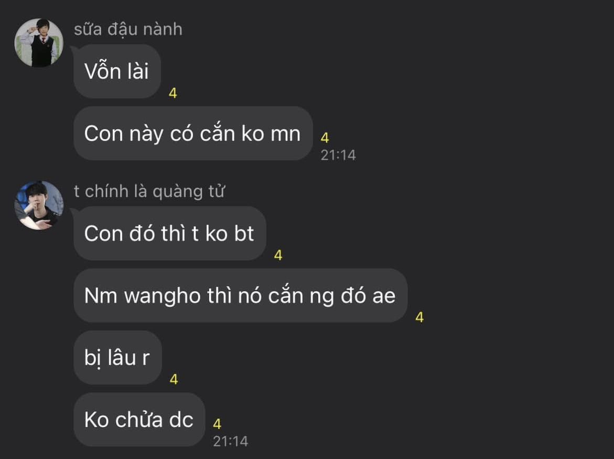
Task: Click read count 4 beside 'Ko chữa dc'
Action: [217, 424]
